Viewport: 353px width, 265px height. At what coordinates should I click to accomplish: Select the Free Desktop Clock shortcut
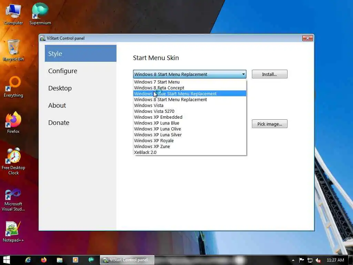point(13,161)
